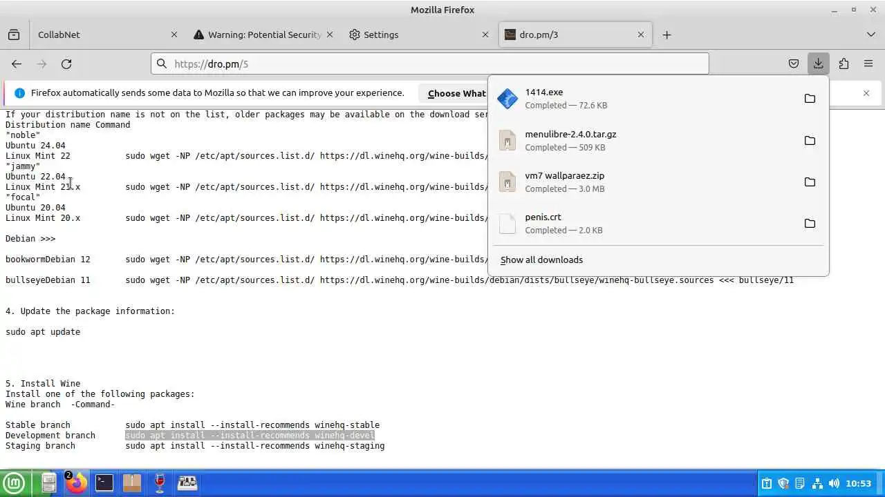The image size is (885, 497).
Task: Open the file manager taskbar icon
Action: 48,483
